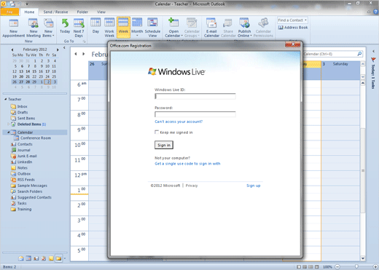Click the zoom slider handle
The image size is (379, 270).
(356, 266)
